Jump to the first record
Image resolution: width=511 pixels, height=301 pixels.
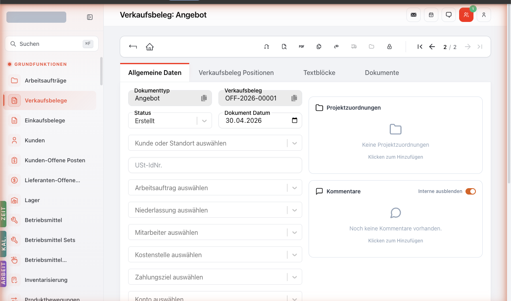click(420, 47)
